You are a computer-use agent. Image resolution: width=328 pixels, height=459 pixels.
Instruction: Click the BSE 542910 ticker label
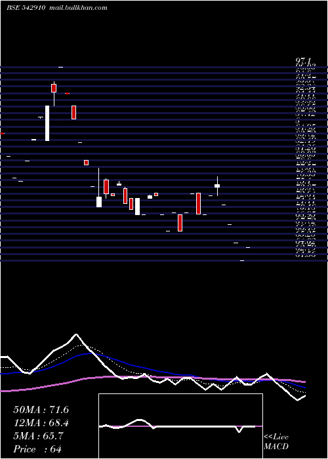(26, 8)
